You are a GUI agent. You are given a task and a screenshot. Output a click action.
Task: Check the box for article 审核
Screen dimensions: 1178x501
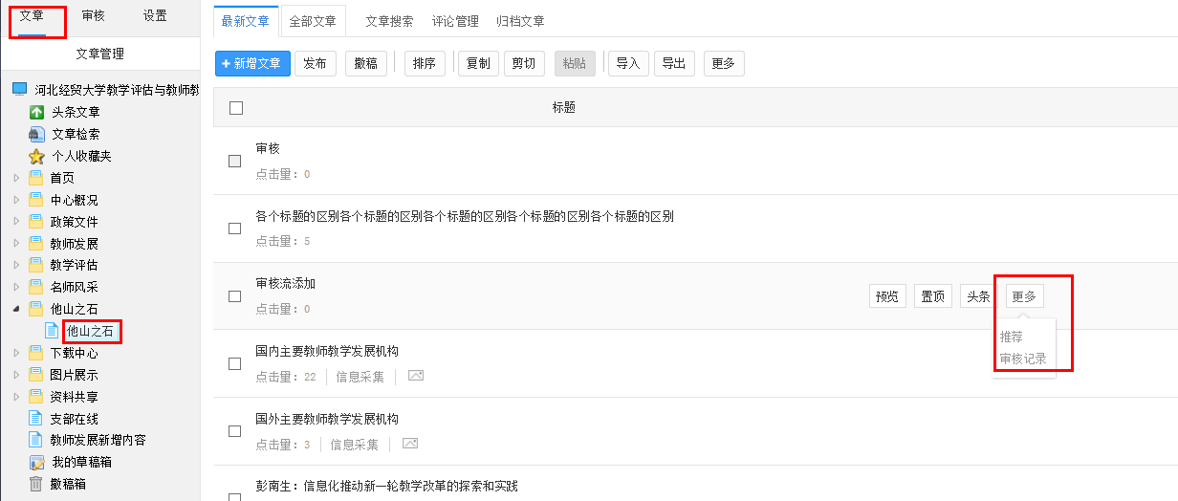[x=234, y=161]
